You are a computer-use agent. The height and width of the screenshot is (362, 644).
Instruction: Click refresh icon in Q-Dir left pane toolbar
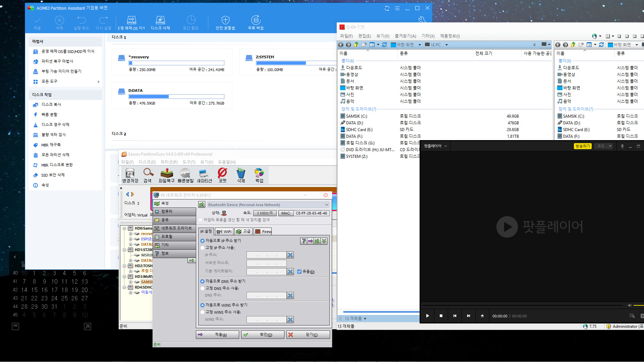click(x=384, y=45)
